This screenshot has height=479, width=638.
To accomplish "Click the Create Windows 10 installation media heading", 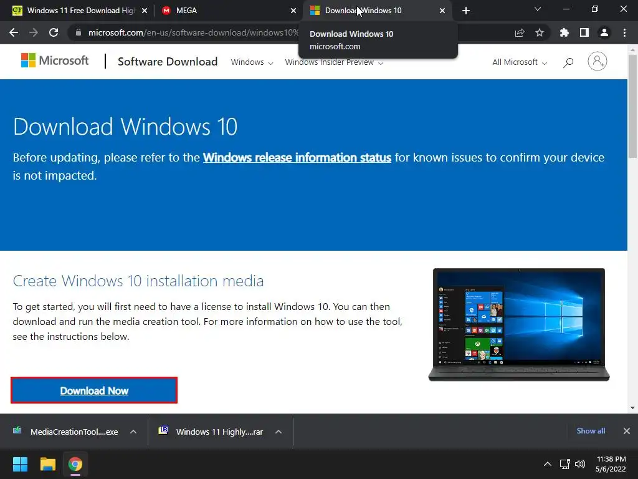I will (x=138, y=281).
